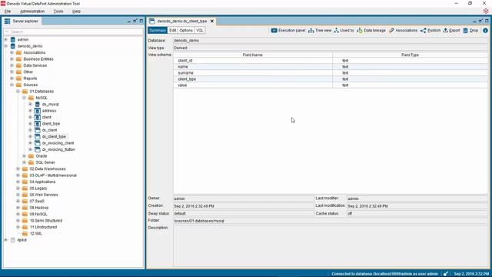Select the 12 XML folder
This screenshot has height=277, width=492.
(36, 234)
